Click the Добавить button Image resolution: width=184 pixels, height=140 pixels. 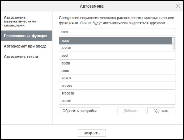point(131,111)
